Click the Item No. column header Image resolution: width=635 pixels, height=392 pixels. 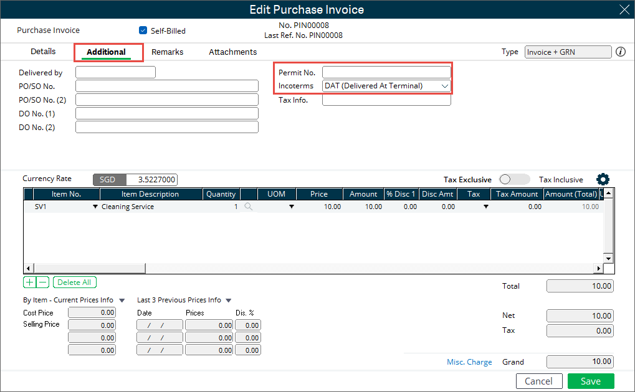[x=67, y=194]
